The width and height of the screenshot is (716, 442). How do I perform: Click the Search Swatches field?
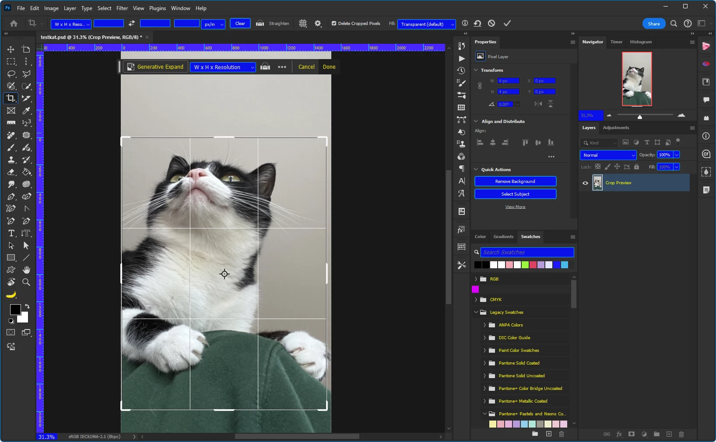point(527,253)
